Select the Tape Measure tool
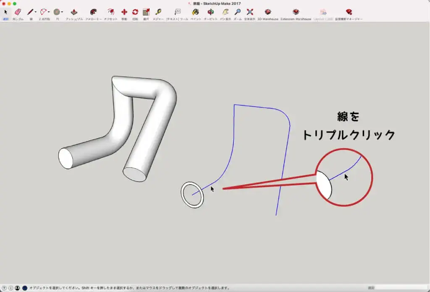 pyautogui.click(x=158, y=12)
